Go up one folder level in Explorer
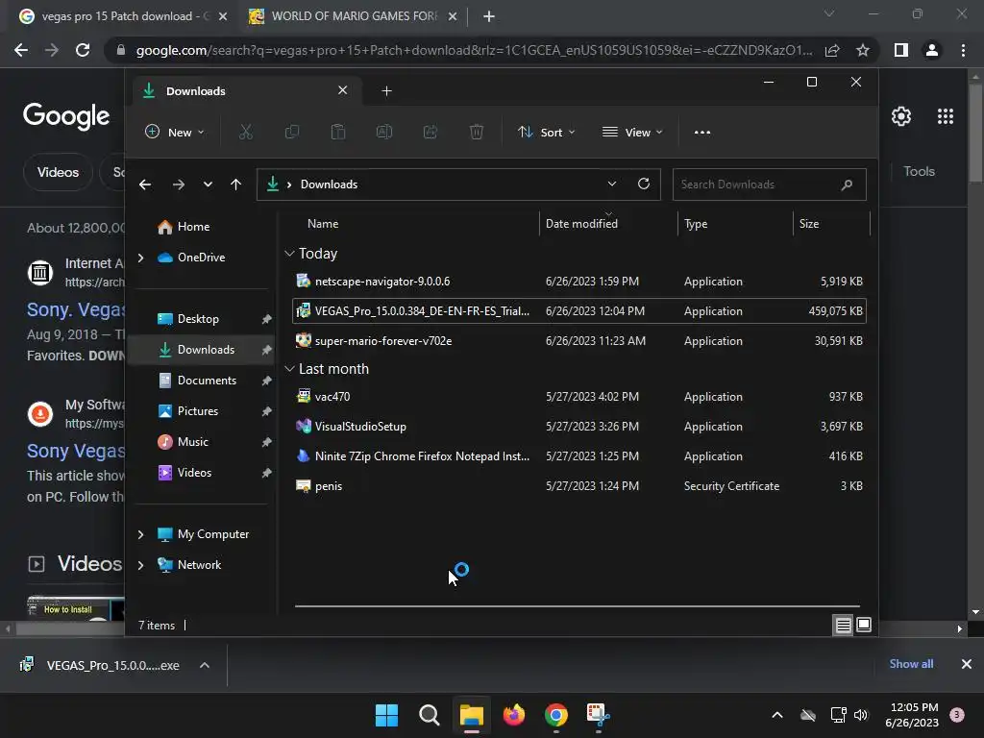984x738 pixels. [236, 184]
